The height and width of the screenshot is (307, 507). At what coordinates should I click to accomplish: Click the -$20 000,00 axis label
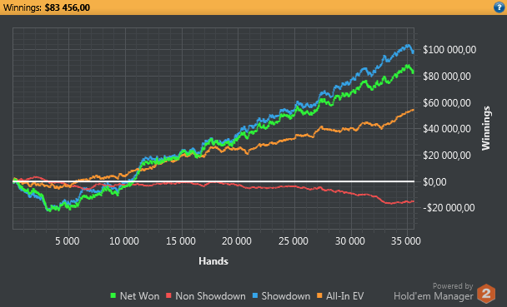pos(449,208)
